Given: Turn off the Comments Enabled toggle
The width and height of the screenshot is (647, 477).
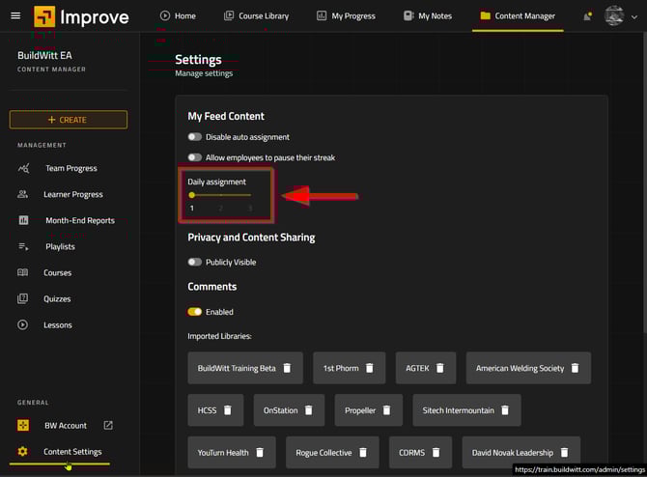Looking at the screenshot, I should [x=195, y=312].
